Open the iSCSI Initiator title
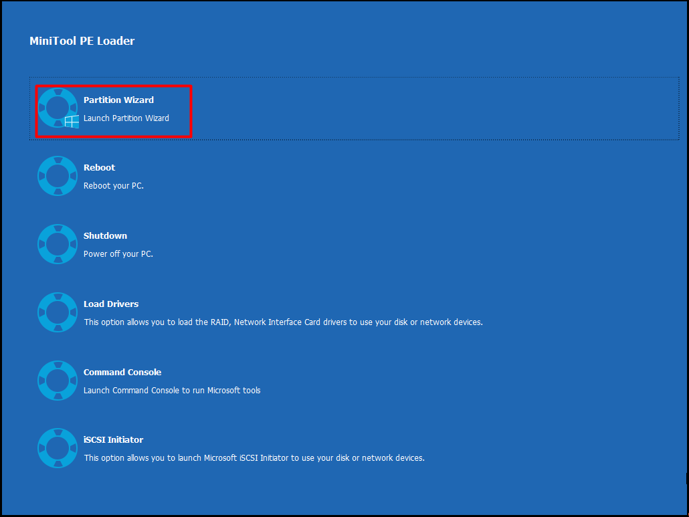Screen dimensions: 689x517 pos(113,439)
